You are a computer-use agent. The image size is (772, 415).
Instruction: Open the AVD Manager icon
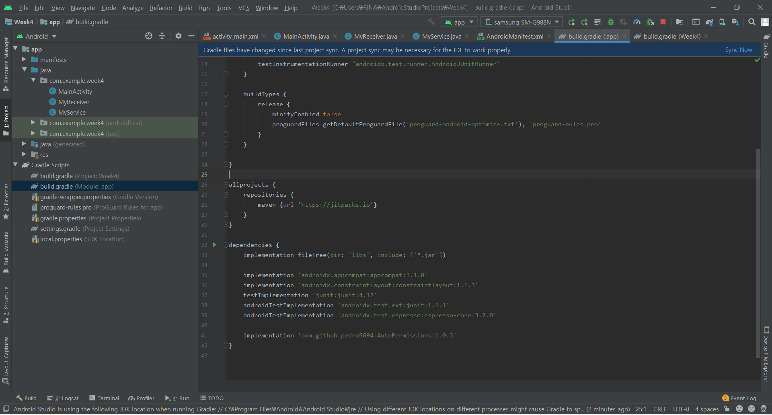click(722, 22)
